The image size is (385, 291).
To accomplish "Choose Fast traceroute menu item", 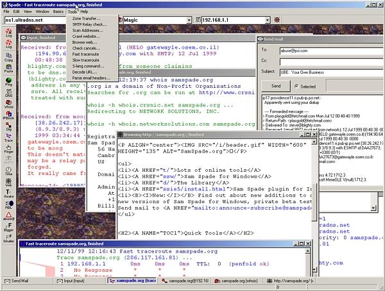I will click(x=92, y=54).
